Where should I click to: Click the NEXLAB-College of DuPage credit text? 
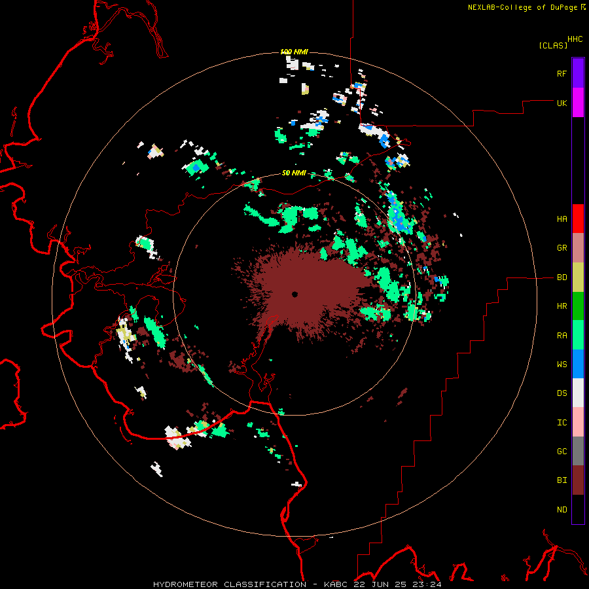pyautogui.click(x=522, y=7)
